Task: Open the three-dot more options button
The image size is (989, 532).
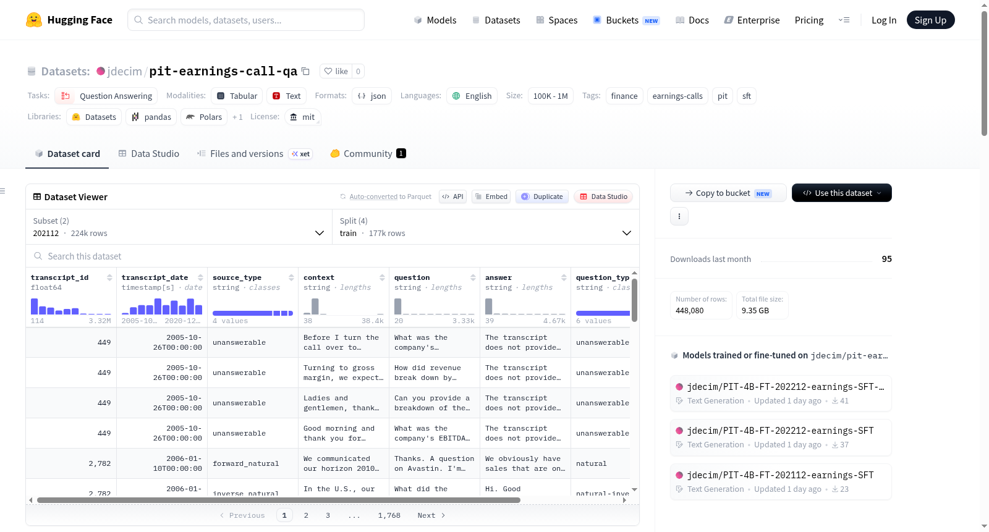Action: click(679, 216)
